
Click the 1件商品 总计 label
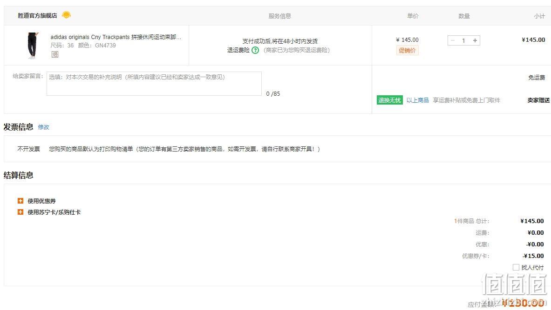click(471, 221)
